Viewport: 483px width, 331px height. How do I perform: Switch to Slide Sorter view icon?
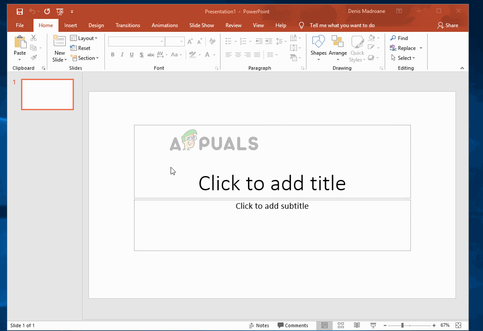click(x=341, y=325)
